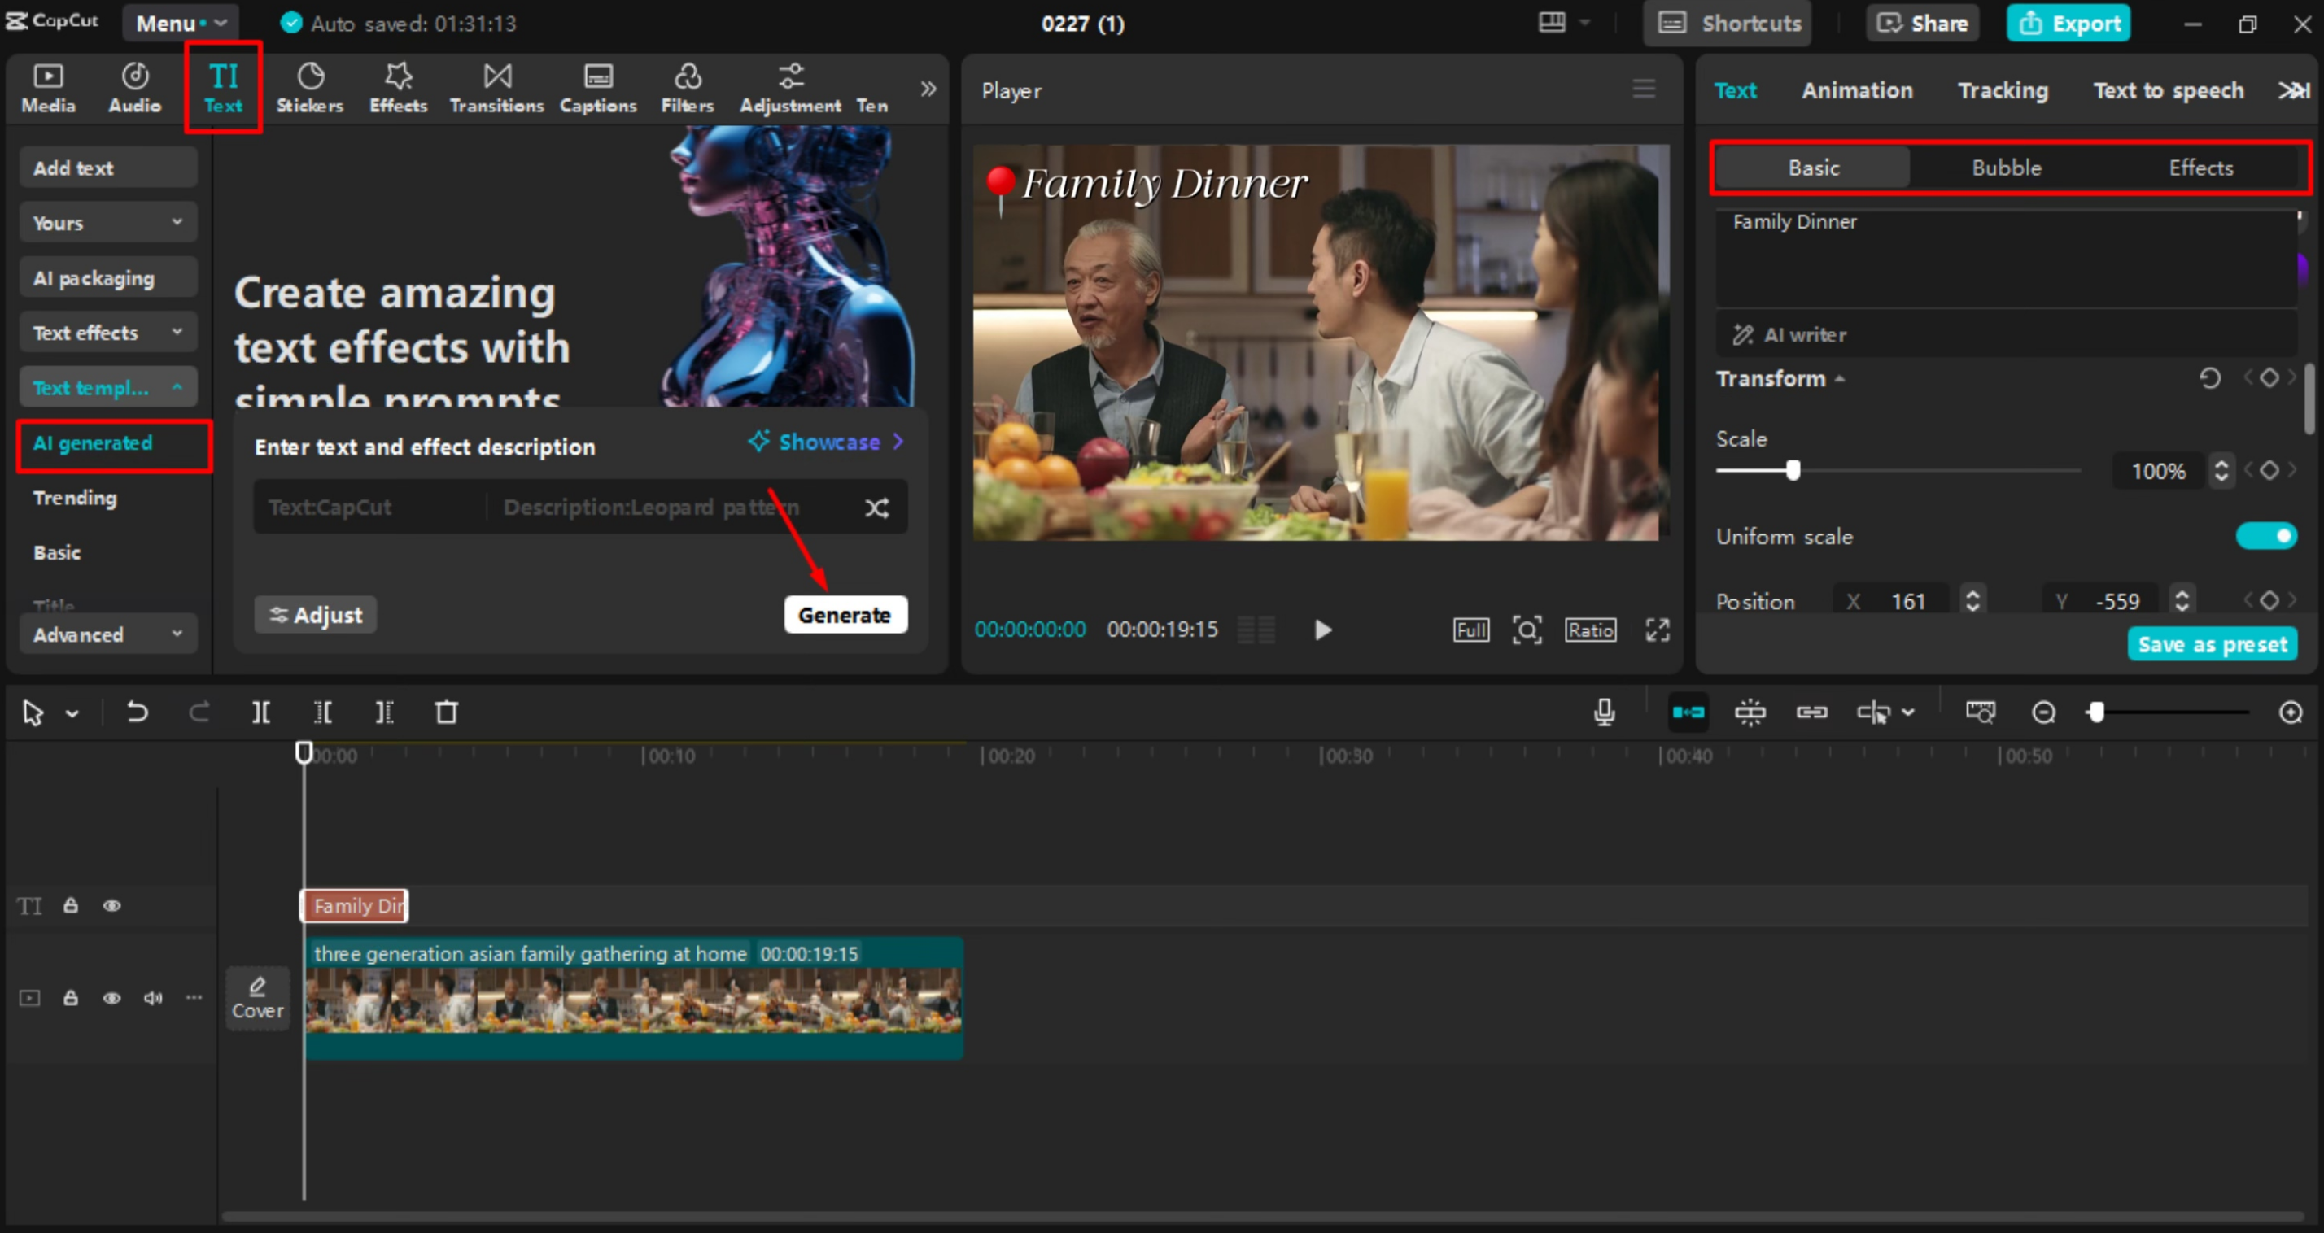2324x1233 pixels.
Task: Click the split clip tool in timeline toolbar
Action: (x=260, y=712)
